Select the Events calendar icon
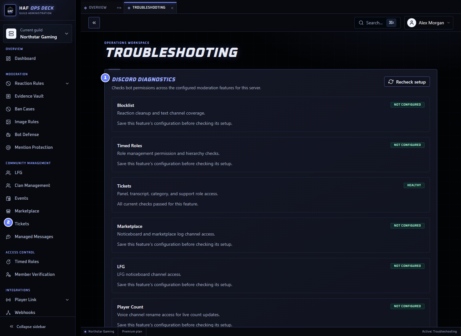Viewport: 461px width, 336px height. [8, 198]
